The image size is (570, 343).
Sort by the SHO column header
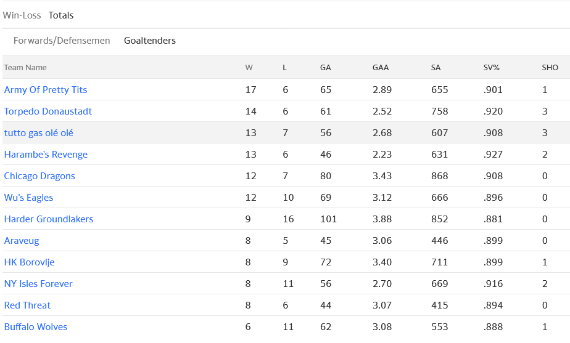[550, 68]
